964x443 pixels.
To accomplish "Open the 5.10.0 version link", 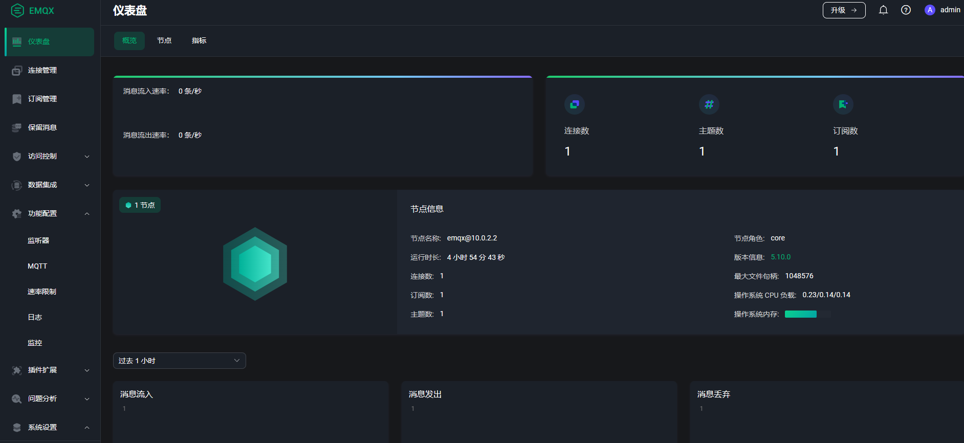I will [x=781, y=257].
